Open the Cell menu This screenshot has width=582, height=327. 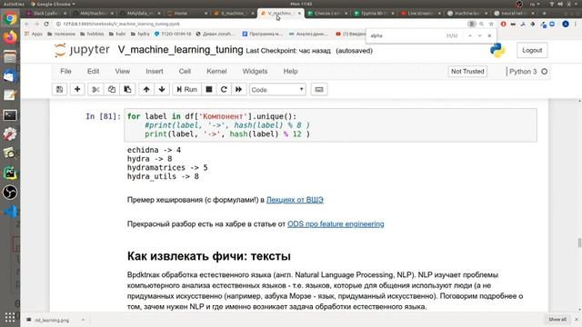click(185, 71)
